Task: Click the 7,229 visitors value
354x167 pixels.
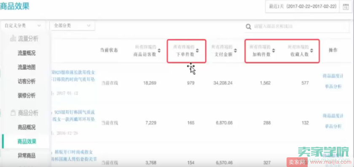Action: (x=151, y=123)
